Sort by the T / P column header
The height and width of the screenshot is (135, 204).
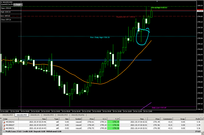[114, 119]
